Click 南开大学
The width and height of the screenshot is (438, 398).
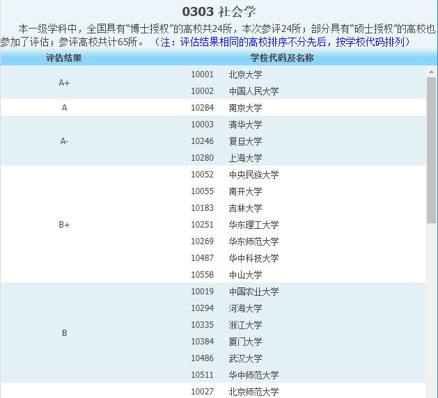click(x=246, y=192)
